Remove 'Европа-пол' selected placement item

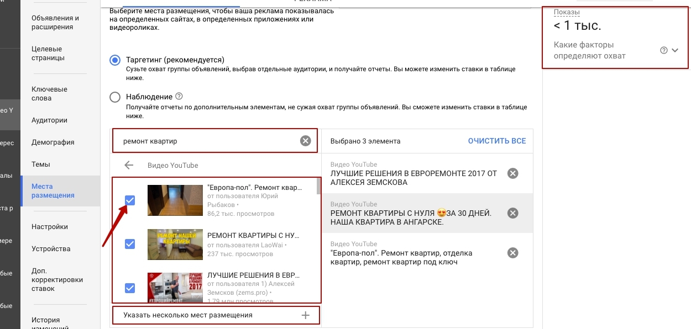coord(513,253)
